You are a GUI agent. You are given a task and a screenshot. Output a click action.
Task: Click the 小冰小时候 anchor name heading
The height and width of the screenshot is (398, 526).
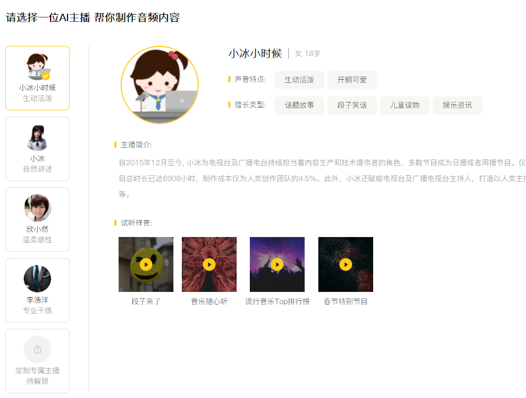pos(255,53)
